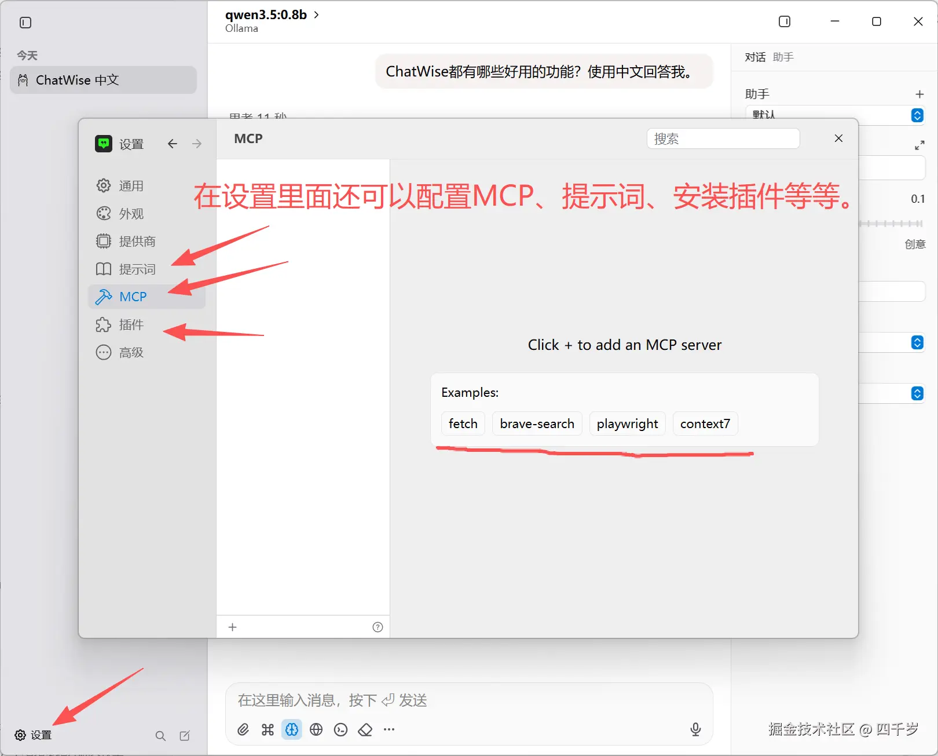Open keyboard shortcuts via the command icon

pyautogui.click(x=267, y=729)
